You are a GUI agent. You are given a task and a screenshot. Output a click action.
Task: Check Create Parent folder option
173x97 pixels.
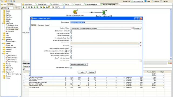click(x=71, y=36)
